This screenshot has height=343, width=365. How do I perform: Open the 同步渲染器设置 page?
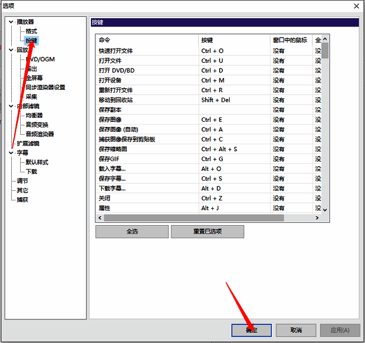click(x=45, y=88)
